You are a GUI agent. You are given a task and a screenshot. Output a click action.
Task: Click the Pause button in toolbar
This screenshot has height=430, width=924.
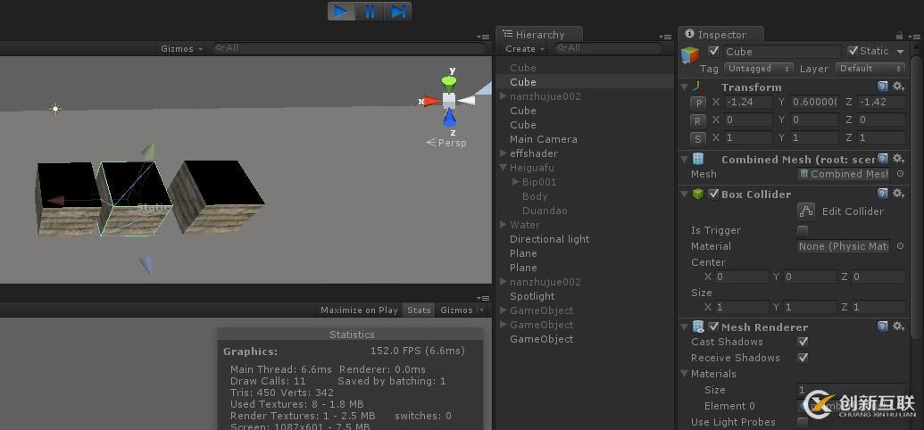[x=370, y=12]
